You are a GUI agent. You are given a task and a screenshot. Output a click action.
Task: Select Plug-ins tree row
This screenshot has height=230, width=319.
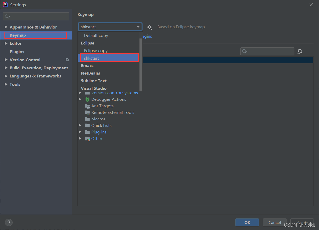point(195,132)
